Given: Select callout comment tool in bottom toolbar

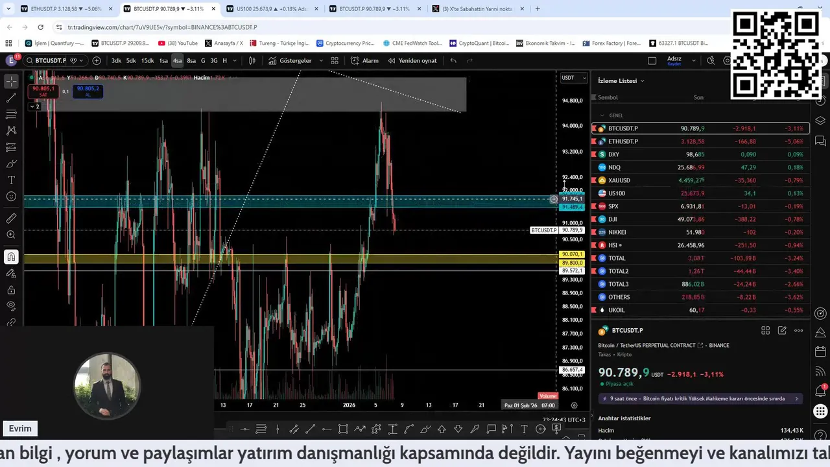Looking at the screenshot, I should pyautogui.click(x=491, y=429).
